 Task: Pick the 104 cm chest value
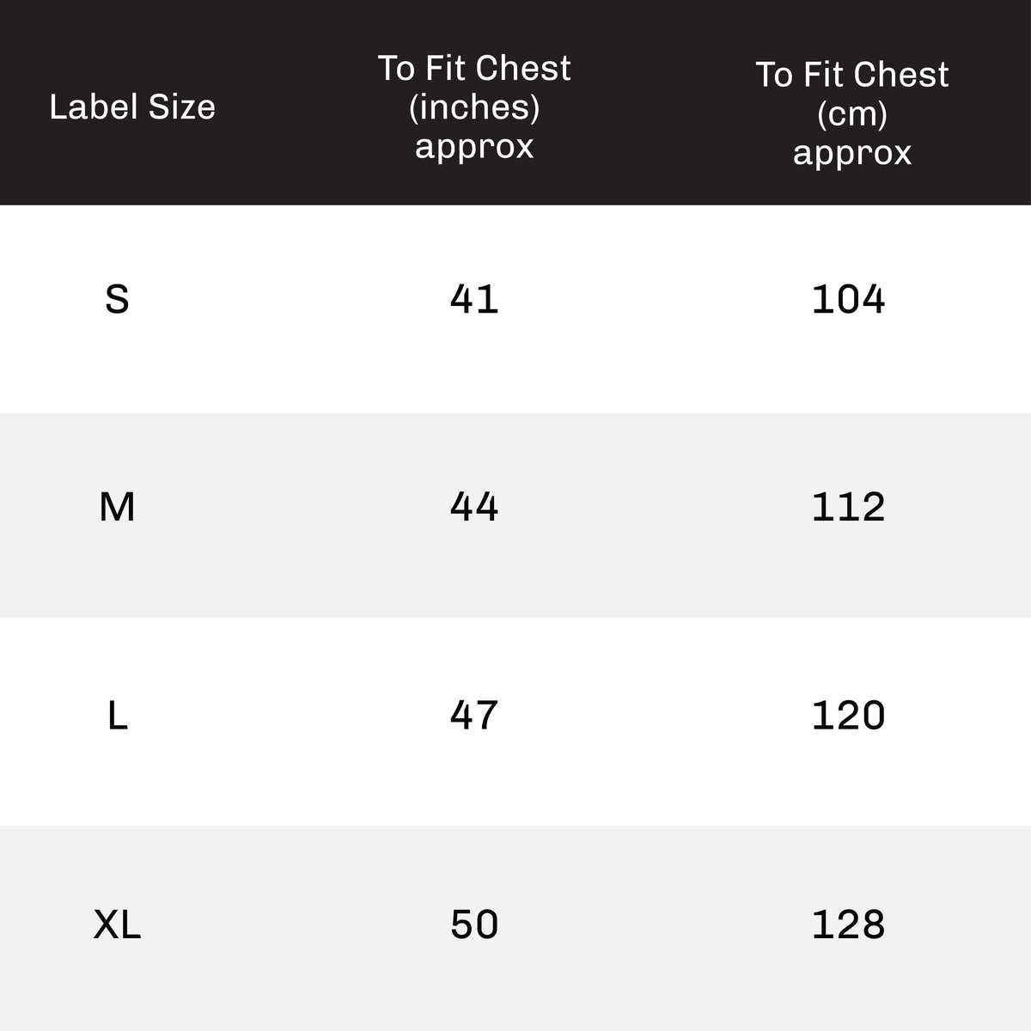coord(848,300)
